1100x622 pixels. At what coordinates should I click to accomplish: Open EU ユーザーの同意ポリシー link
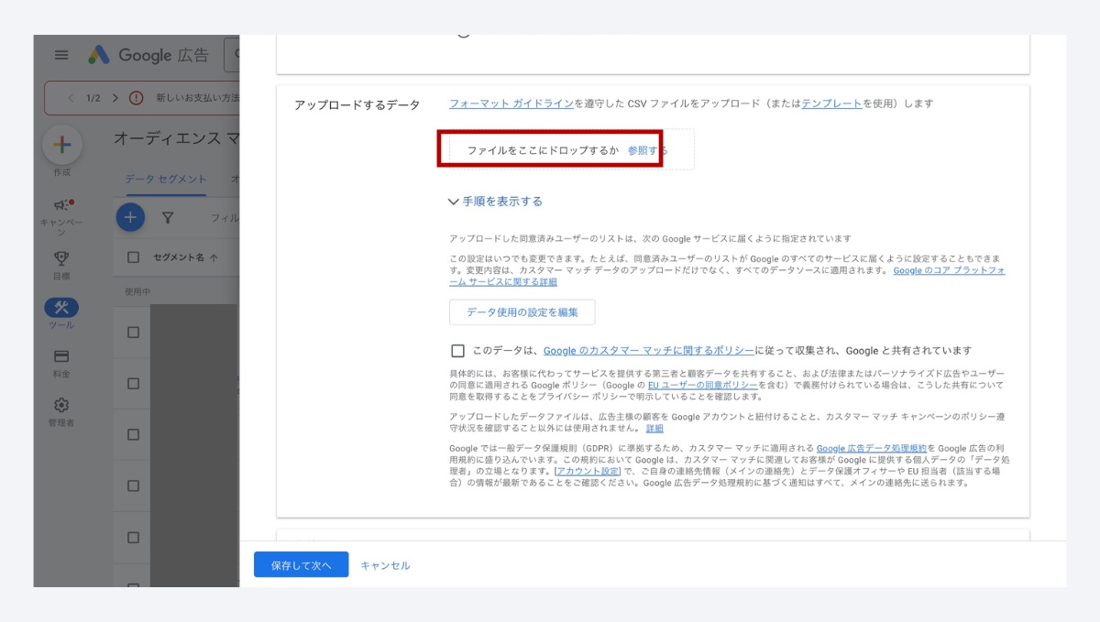tap(703, 386)
